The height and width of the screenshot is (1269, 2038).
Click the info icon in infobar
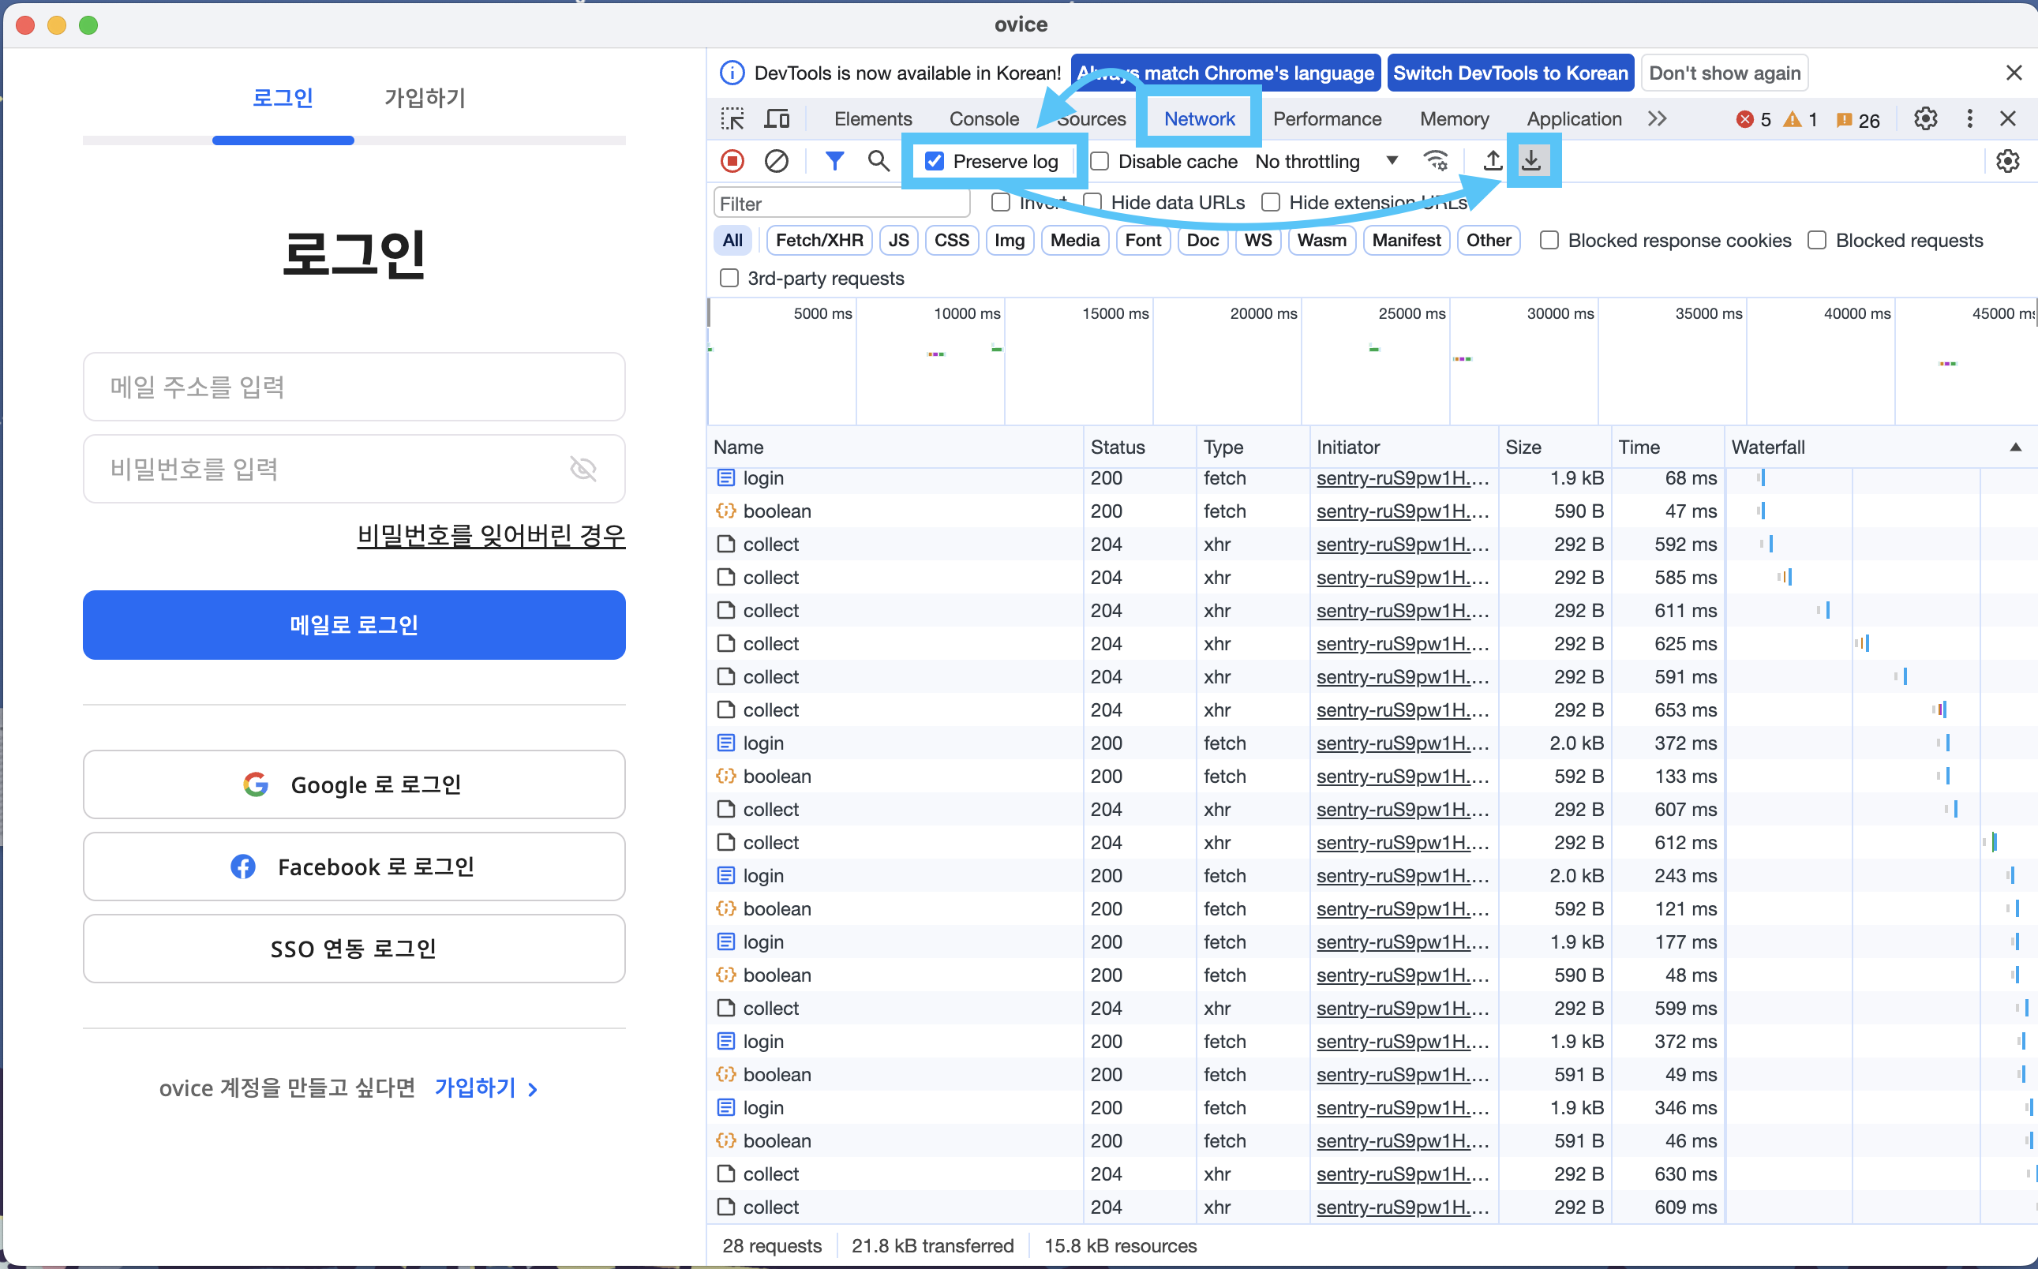[732, 73]
